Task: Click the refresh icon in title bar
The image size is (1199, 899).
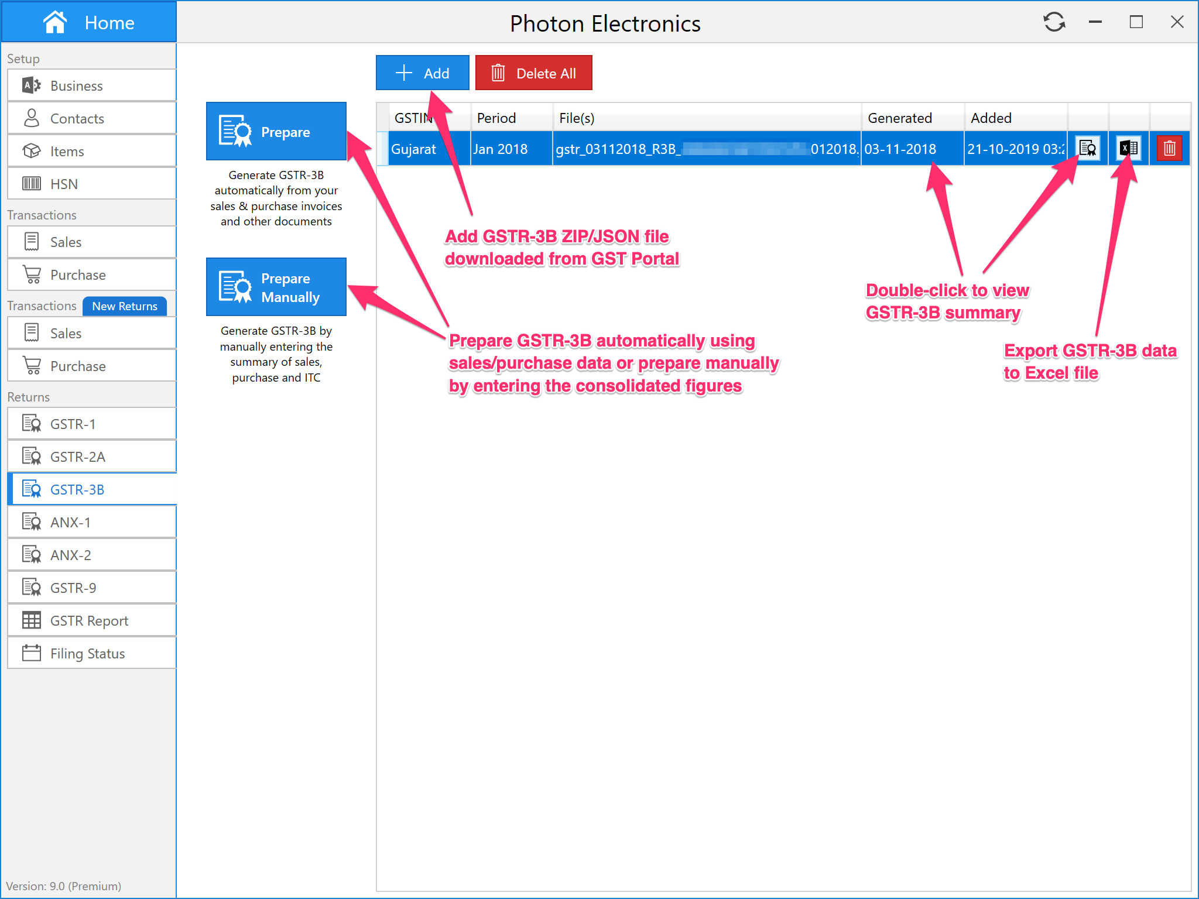Action: coord(1054,23)
